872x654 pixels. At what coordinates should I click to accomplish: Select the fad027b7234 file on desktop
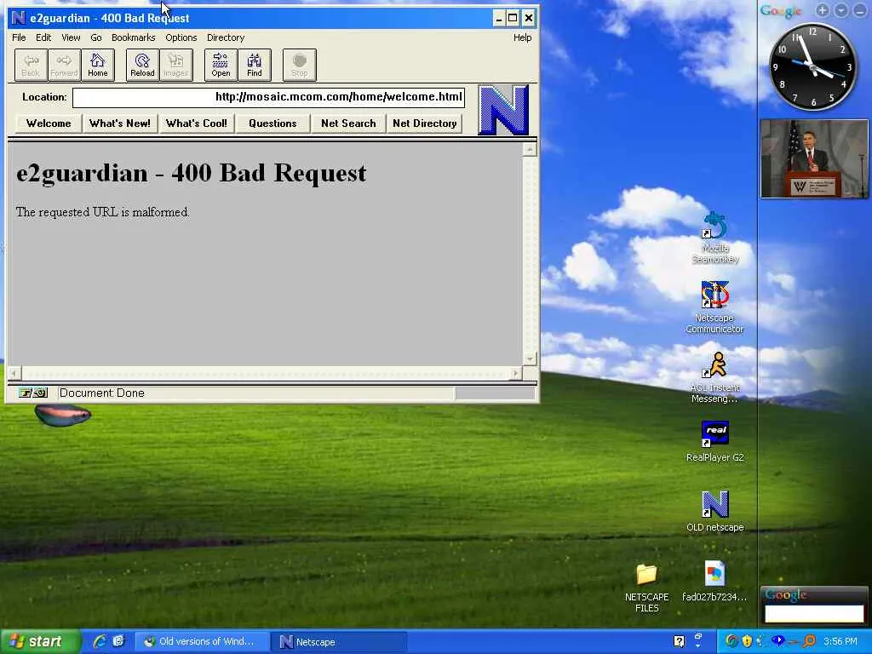pyautogui.click(x=714, y=582)
